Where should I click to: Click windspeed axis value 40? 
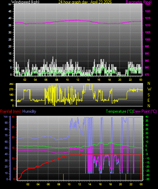point(10,18)
